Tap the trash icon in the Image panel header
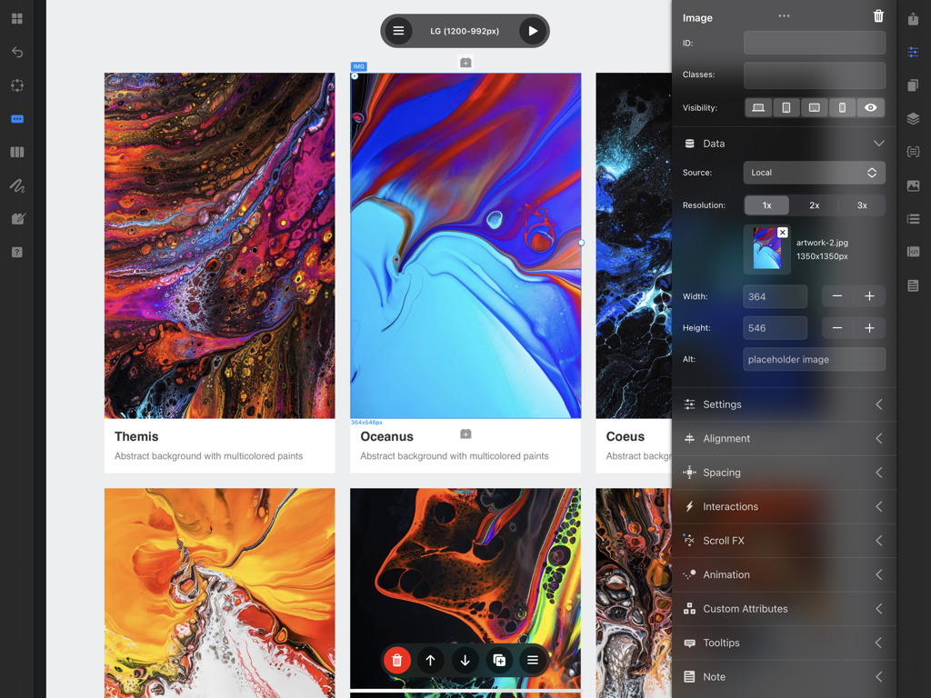Viewport: 931px width, 698px height. tap(878, 15)
